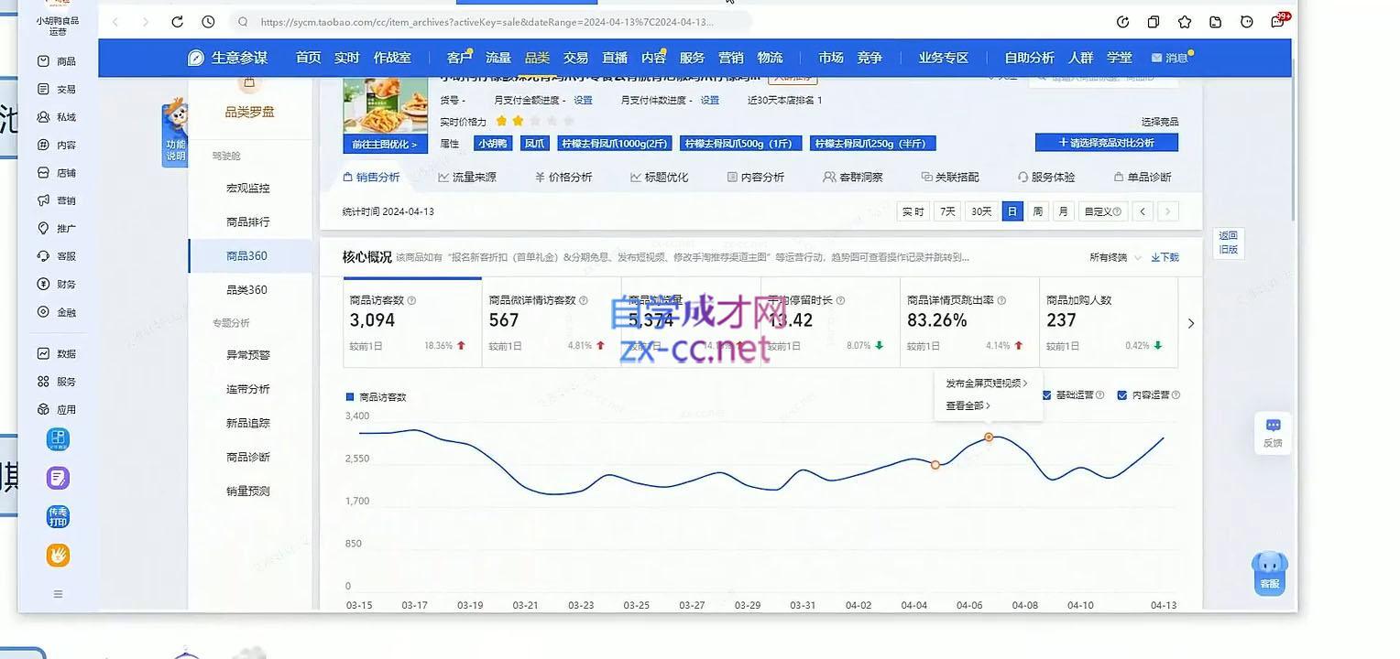Open the 营销 section from sidebar
The width and height of the screenshot is (1400, 659).
click(x=57, y=200)
